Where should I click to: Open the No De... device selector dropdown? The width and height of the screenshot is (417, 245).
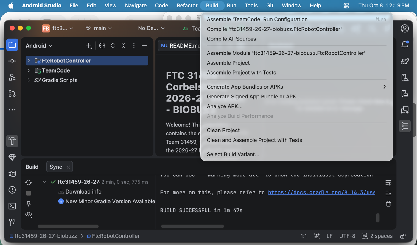pos(151,28)
